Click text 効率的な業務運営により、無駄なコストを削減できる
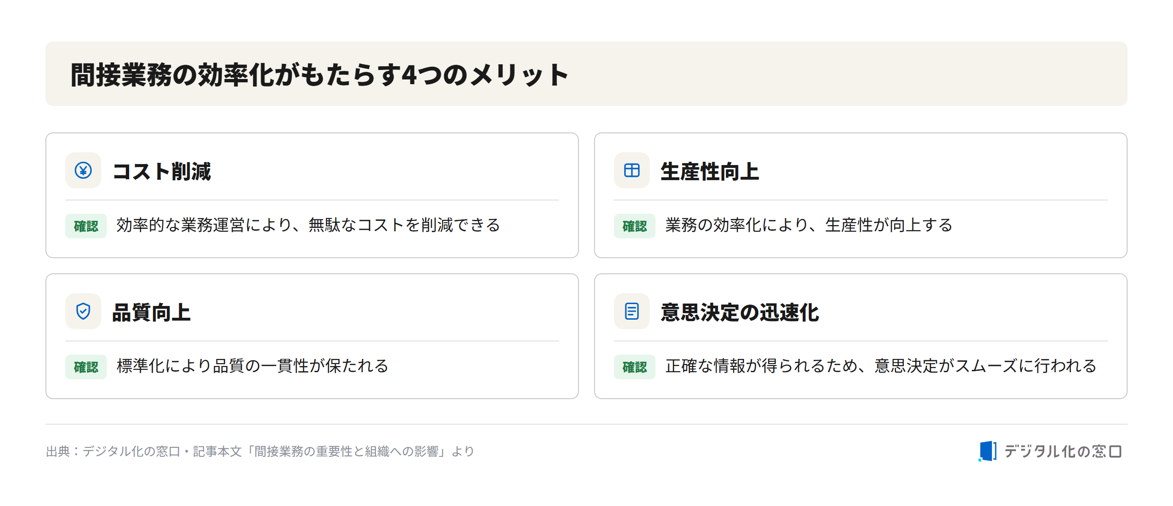The image size is (1173, 506). pyautogui.click(x=308, y=225)
